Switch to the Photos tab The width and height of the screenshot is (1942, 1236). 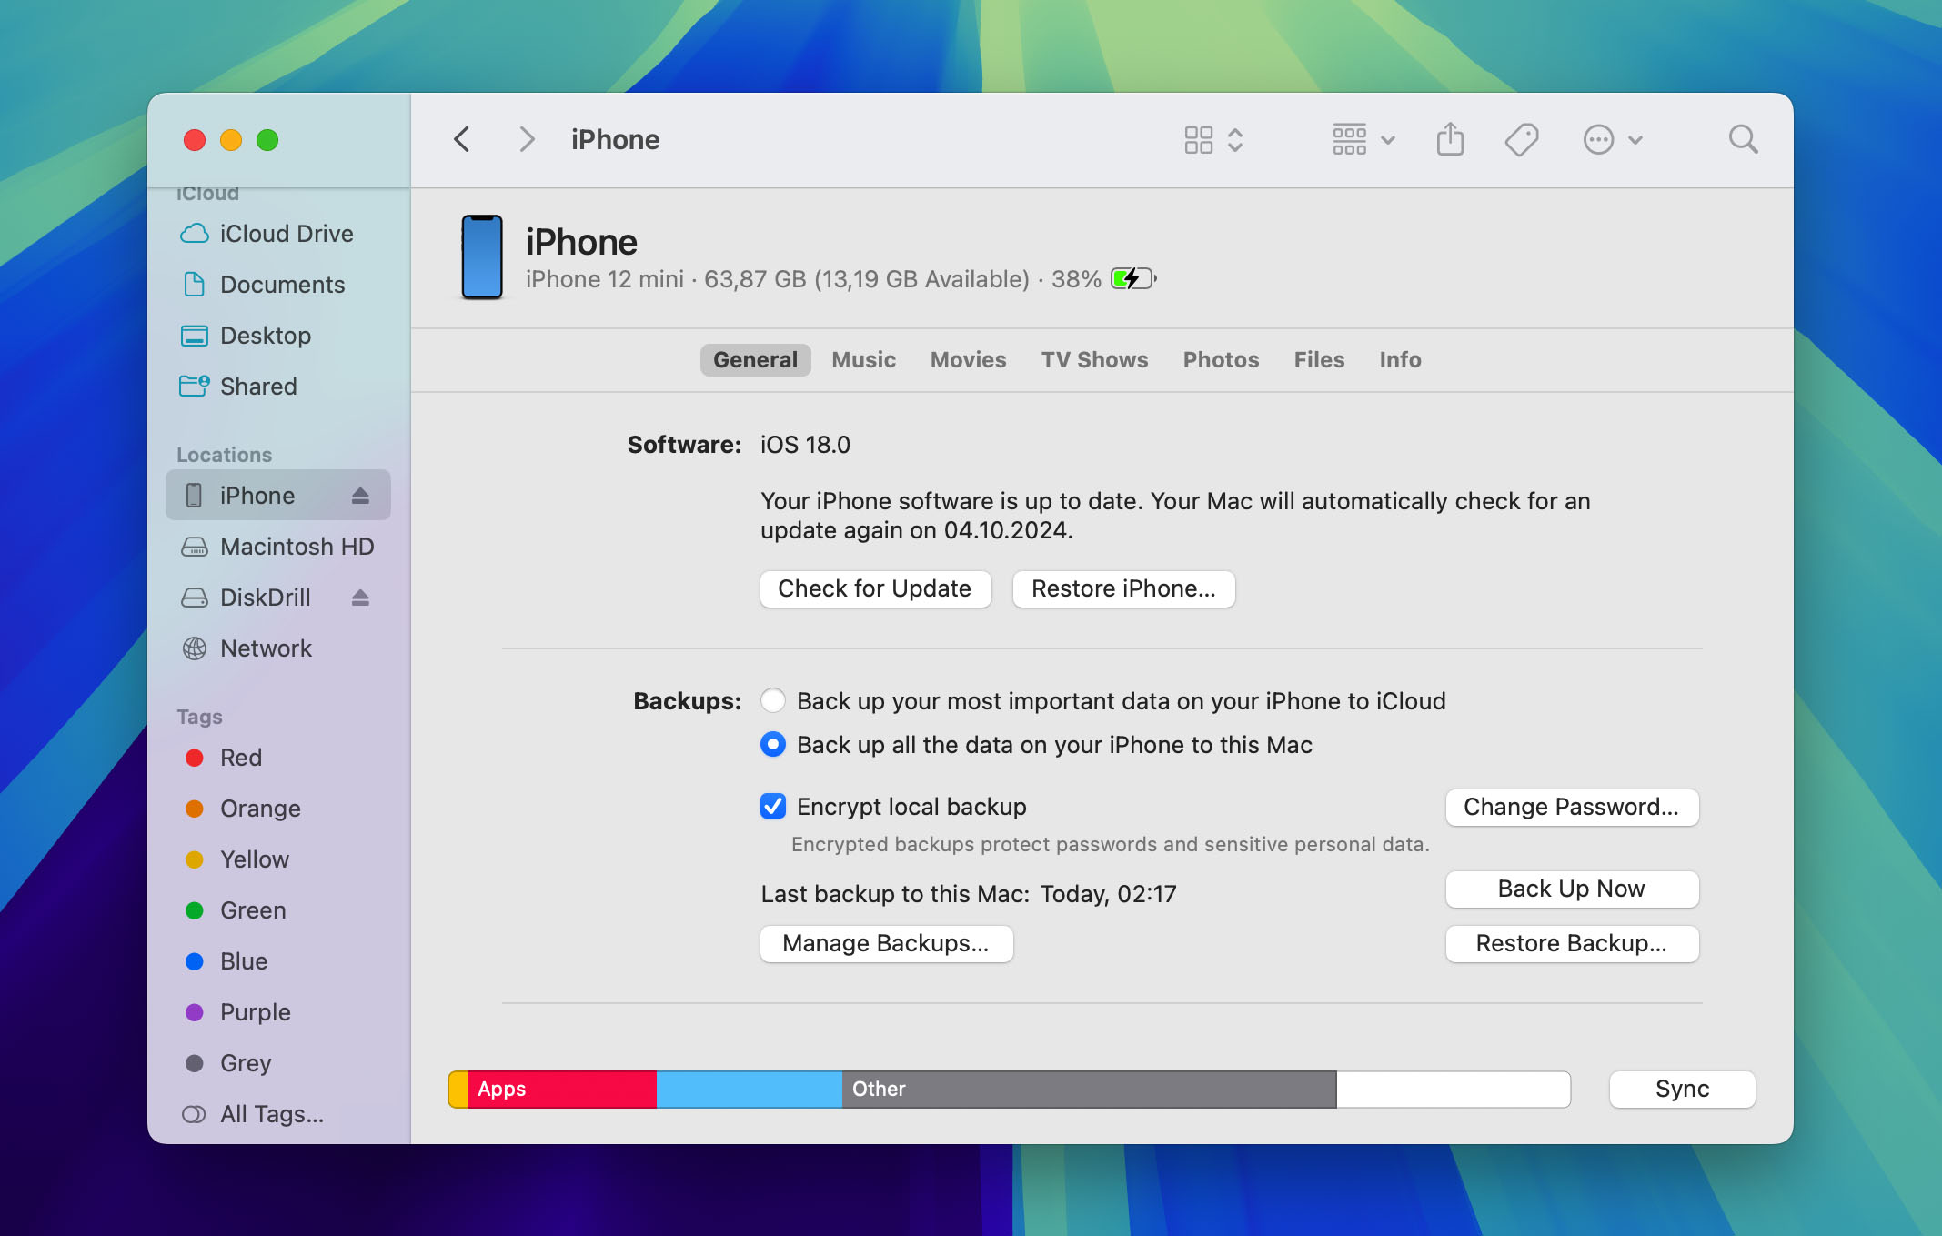tap(1221, 360)
